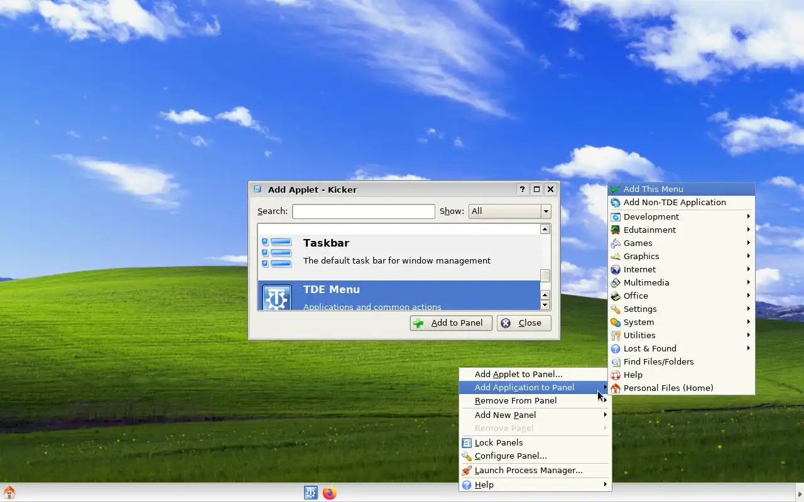The image size is (804, 502).
Task: Choose Launch Process Manager...
Action: pos(535,470)
